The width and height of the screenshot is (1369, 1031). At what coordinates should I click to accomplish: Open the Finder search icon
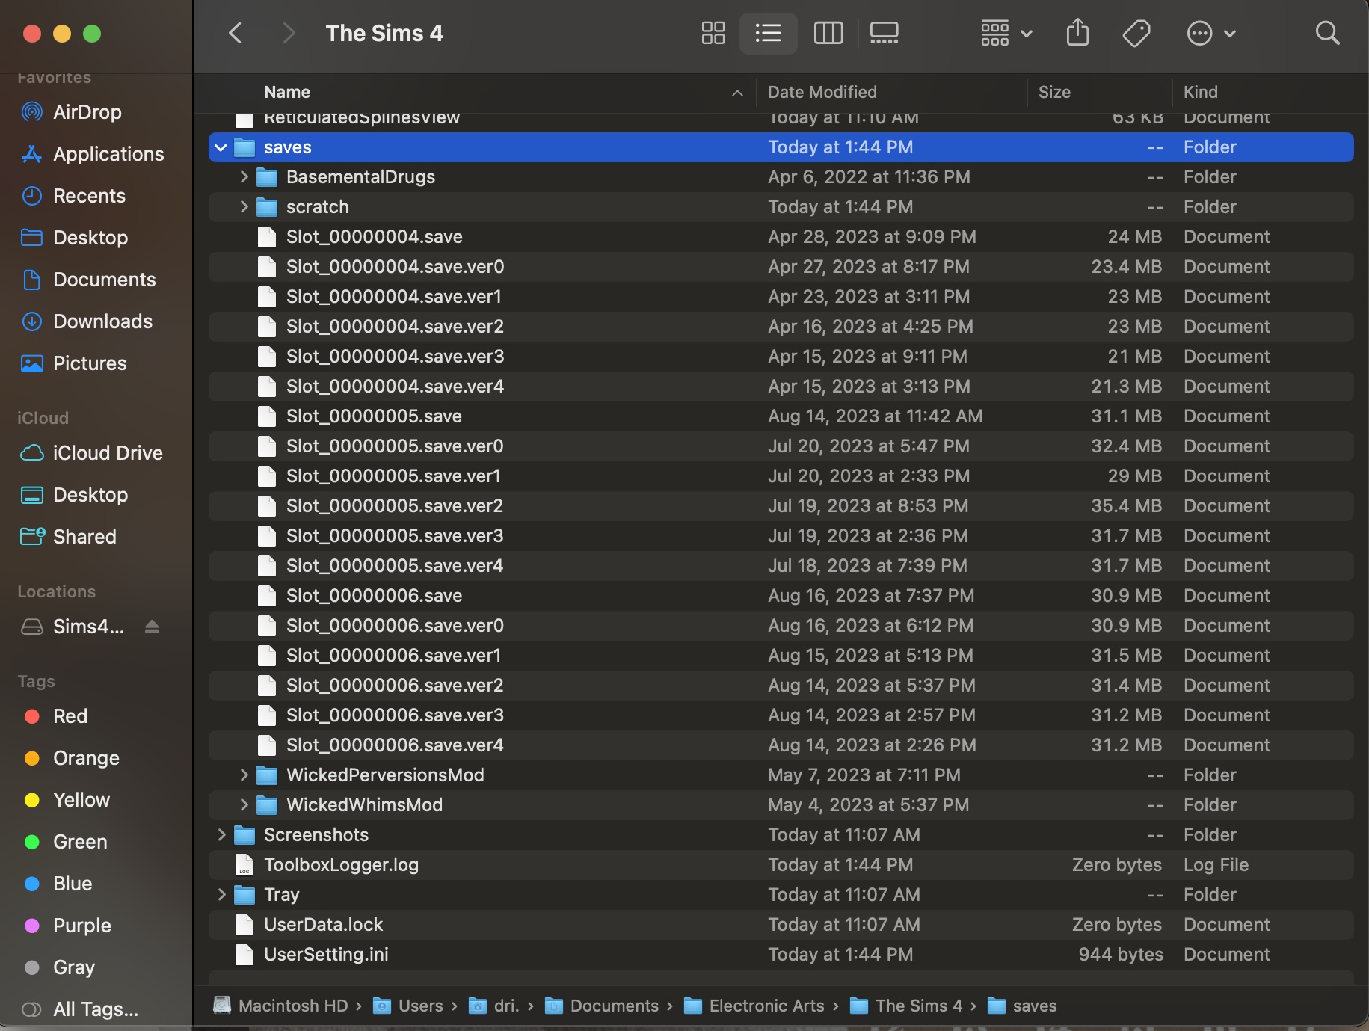(1327, 33)
